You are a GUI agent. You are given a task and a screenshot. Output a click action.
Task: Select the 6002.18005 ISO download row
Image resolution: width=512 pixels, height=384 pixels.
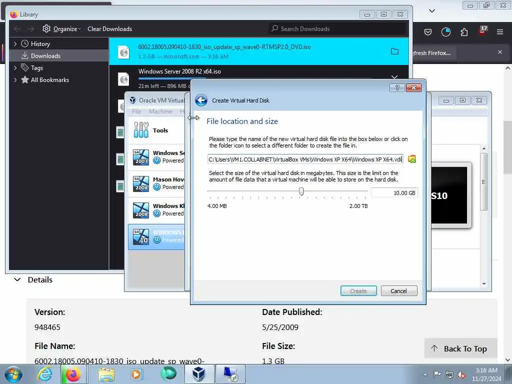point(258,51)
